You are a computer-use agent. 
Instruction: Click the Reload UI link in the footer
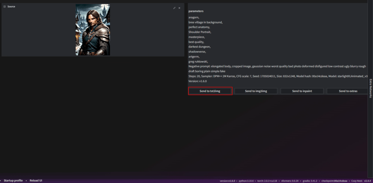36,180
